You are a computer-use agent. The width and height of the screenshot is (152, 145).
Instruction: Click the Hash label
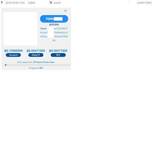click(44, 29)
